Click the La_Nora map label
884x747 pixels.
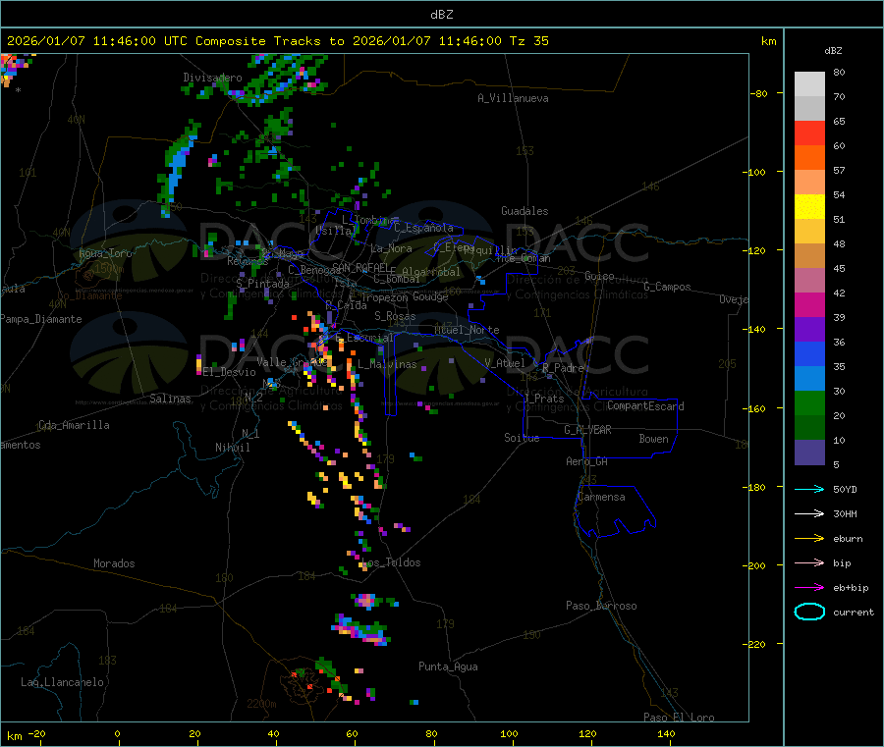coord(391,248)
